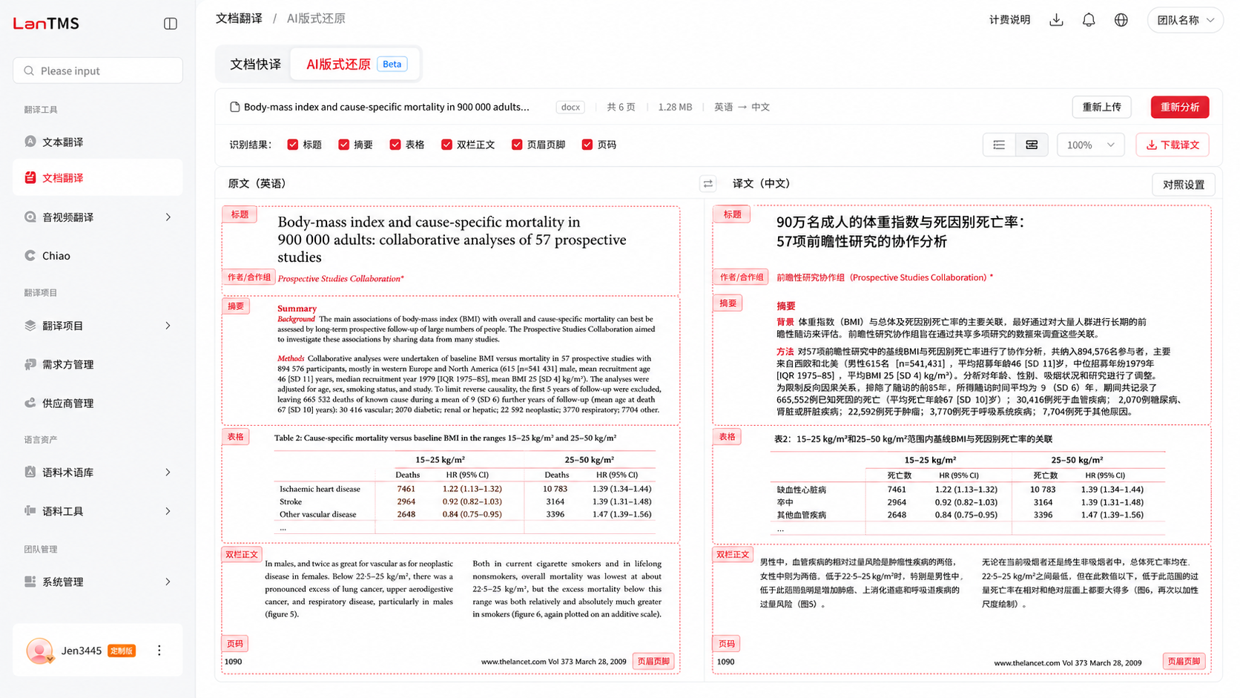Expand the 语料术语库 submenu arrow
The image size is (1240, 698).
(x=168, y=473)
